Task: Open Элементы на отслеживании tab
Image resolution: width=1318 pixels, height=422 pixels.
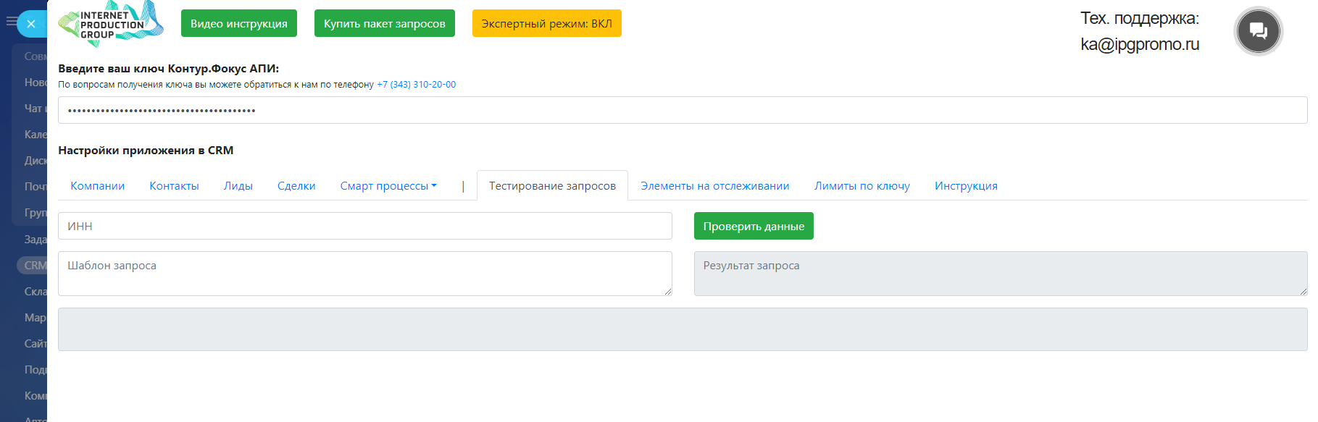Action: [714, 186]
